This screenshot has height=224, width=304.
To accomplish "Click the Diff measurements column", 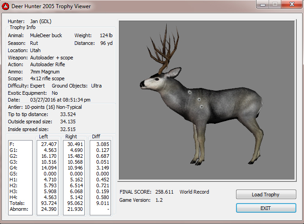I will click(101, 178).
